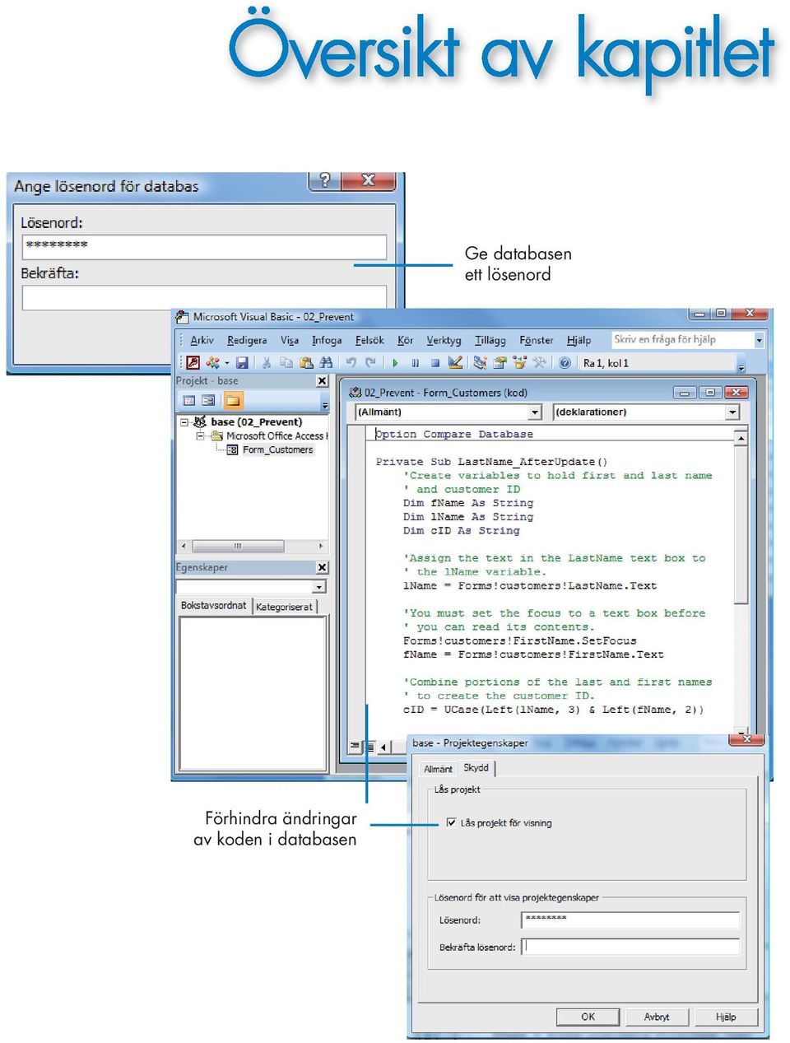Open the Hjälp menu
Screen dimensions: 790x1043
click(579, 340)
